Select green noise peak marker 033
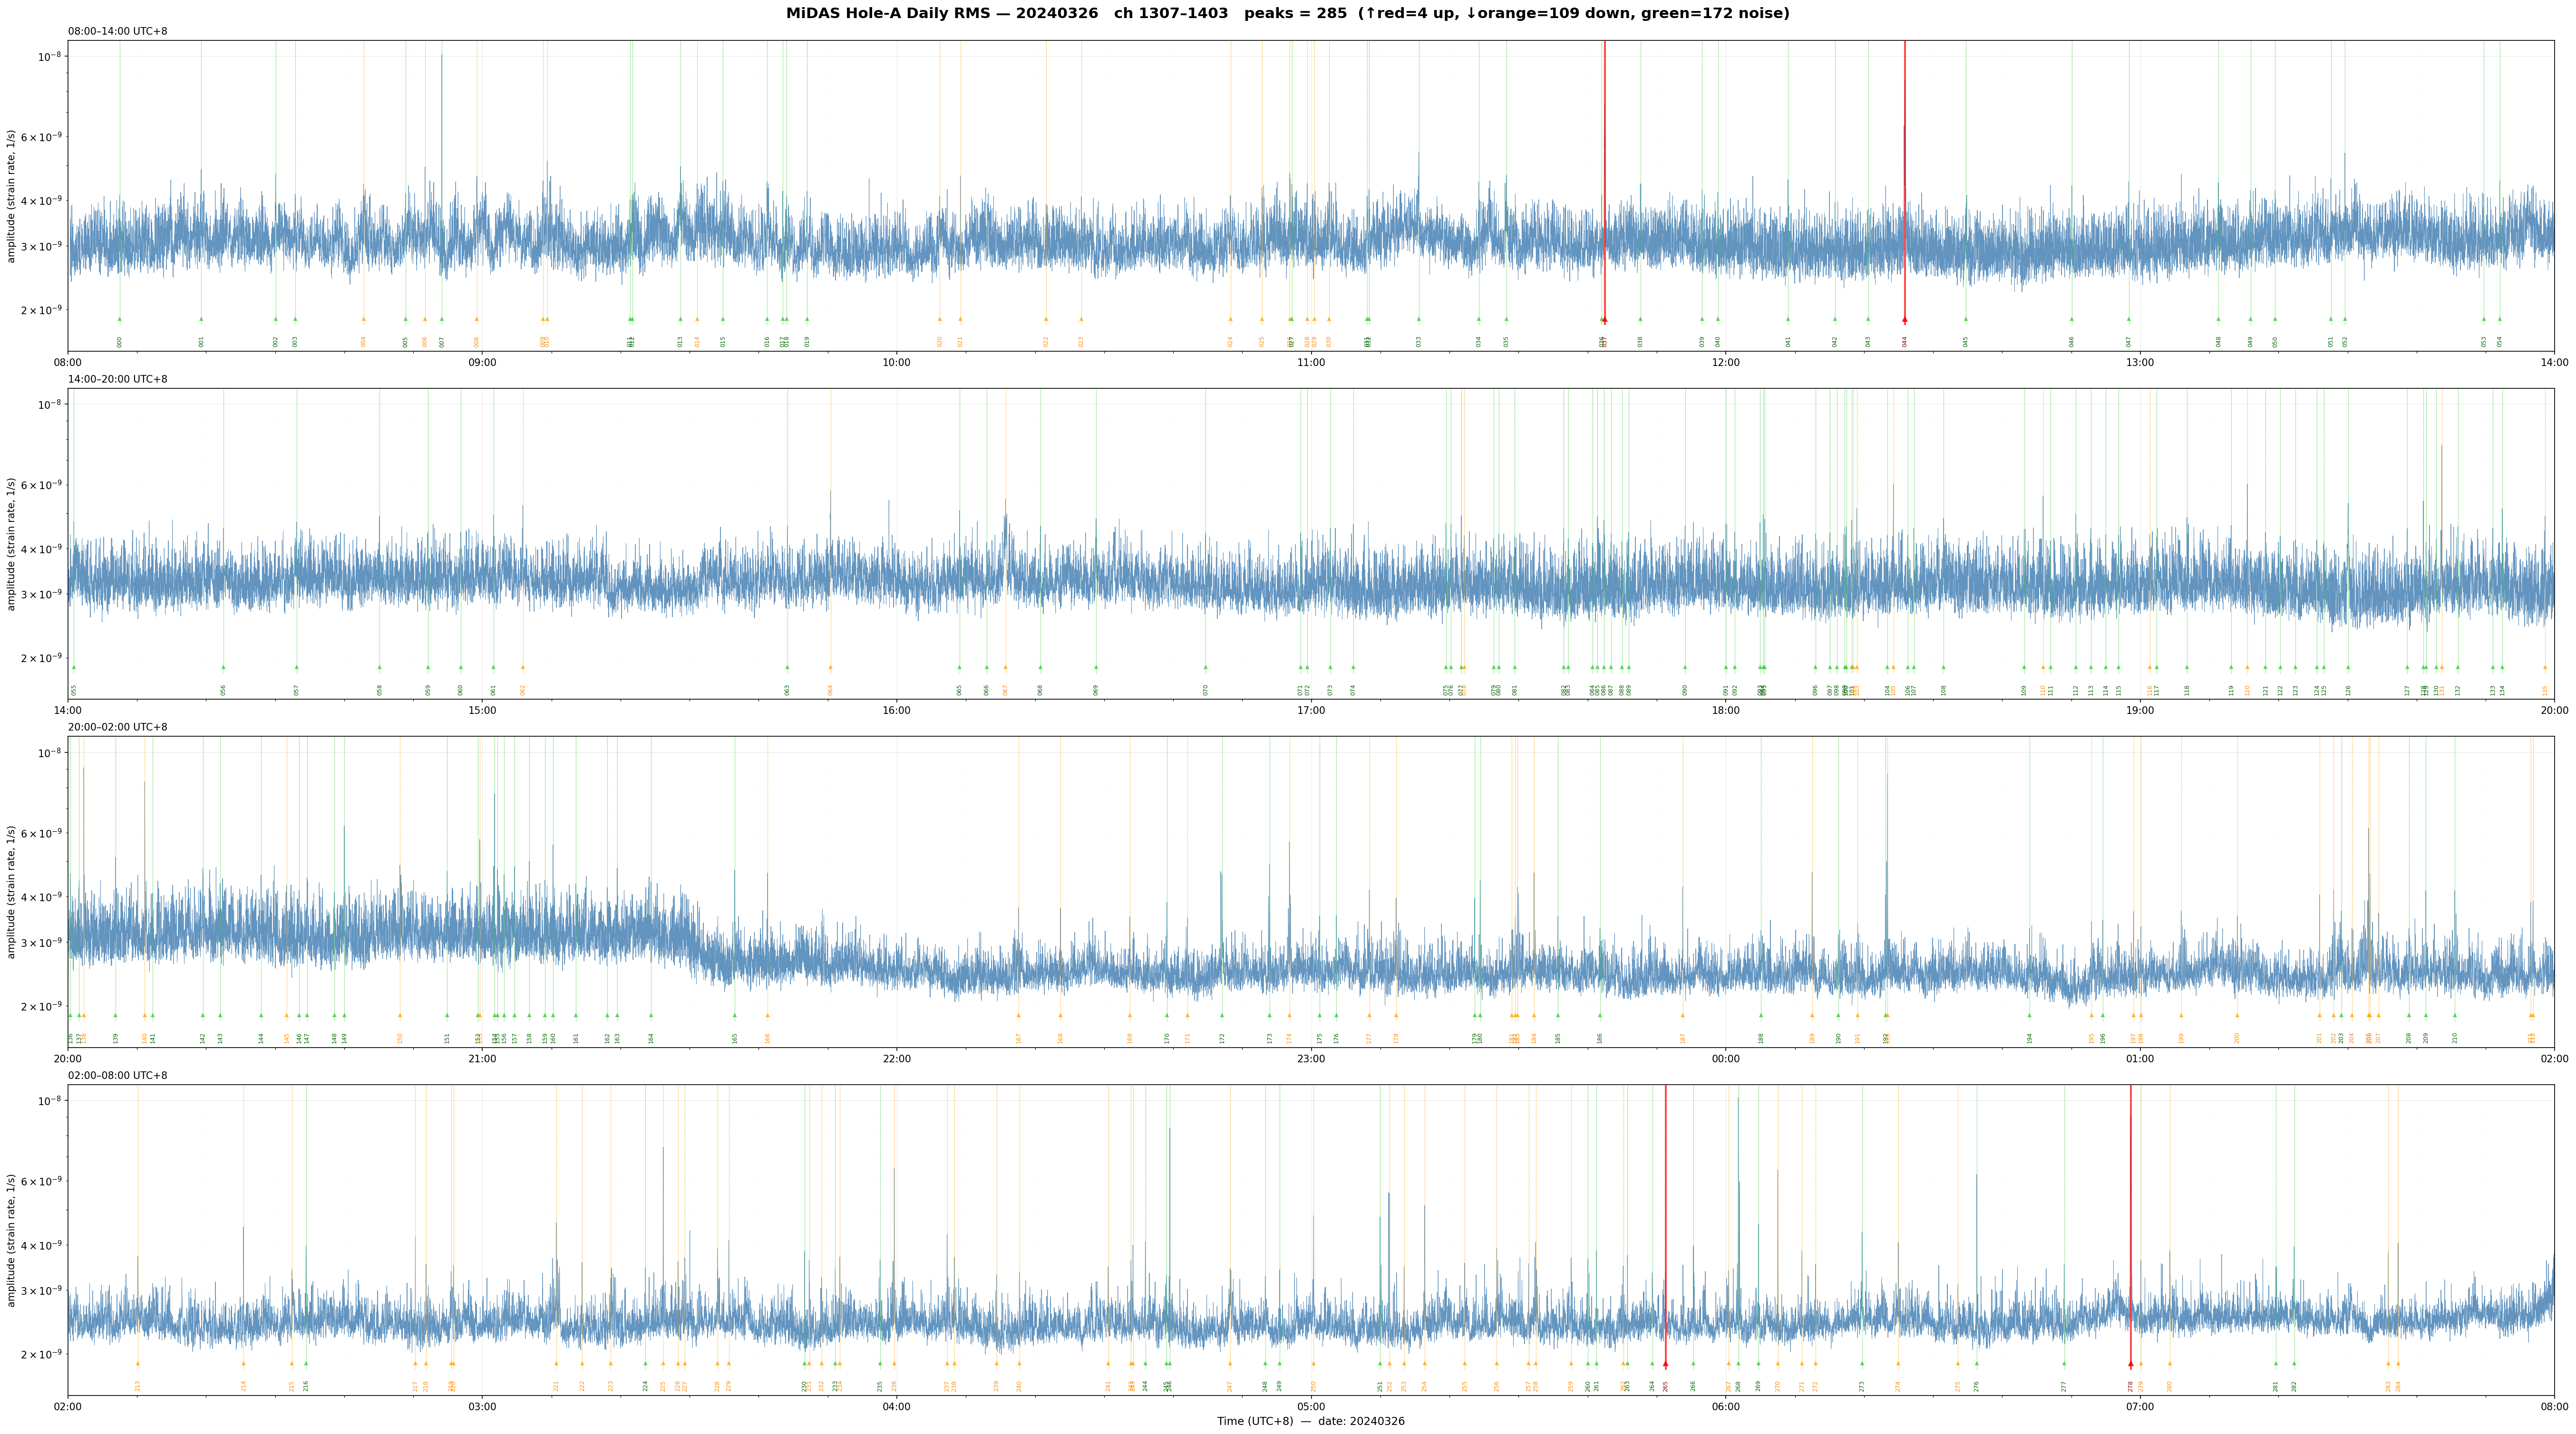 point(1418,320)
